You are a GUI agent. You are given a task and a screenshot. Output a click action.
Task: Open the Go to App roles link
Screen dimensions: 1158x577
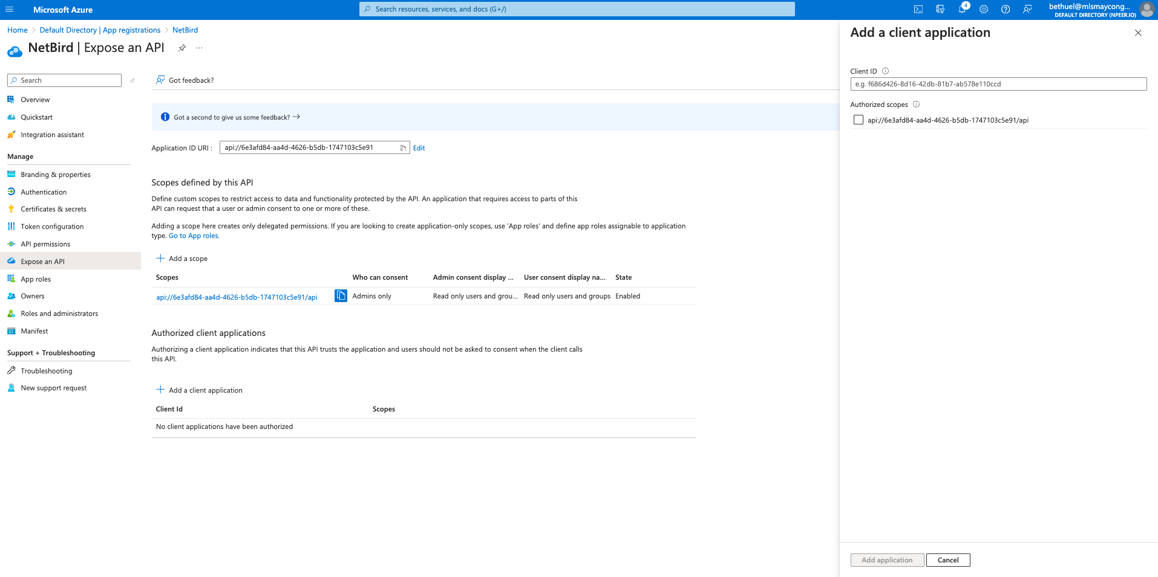tap(193, 235)
